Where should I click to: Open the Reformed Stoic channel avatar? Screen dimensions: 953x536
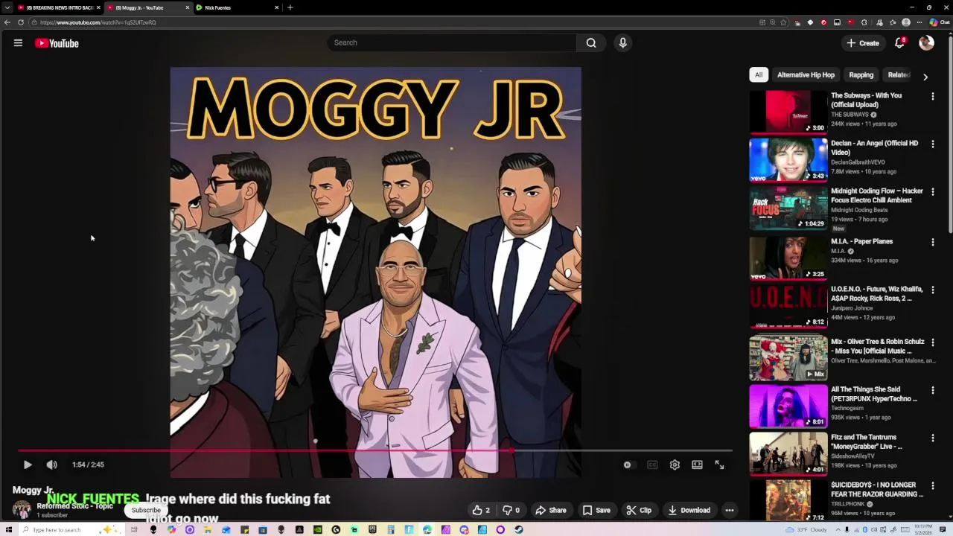[x=22, y=510]
